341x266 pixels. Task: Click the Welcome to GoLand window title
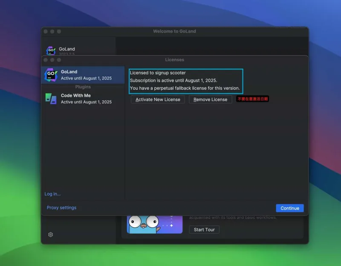tap(175, 31)
